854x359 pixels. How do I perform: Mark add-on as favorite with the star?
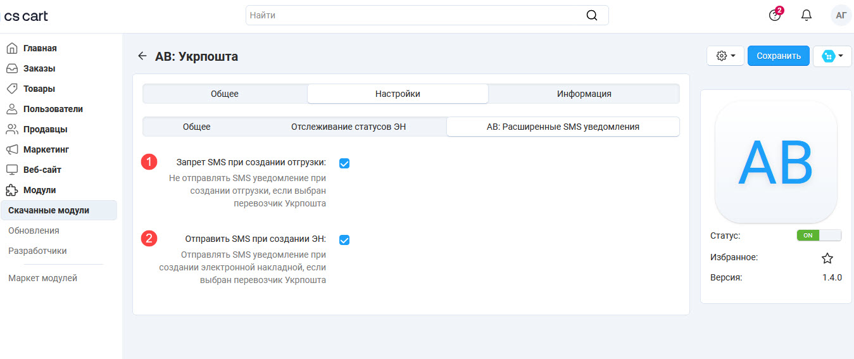(x=827, y=258)
